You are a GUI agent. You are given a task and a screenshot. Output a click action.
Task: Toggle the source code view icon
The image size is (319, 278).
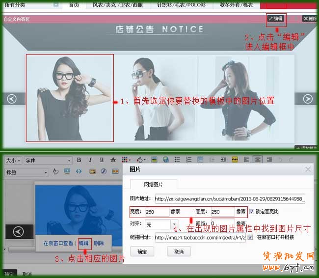pyautogui.click(x=79, y=172)
